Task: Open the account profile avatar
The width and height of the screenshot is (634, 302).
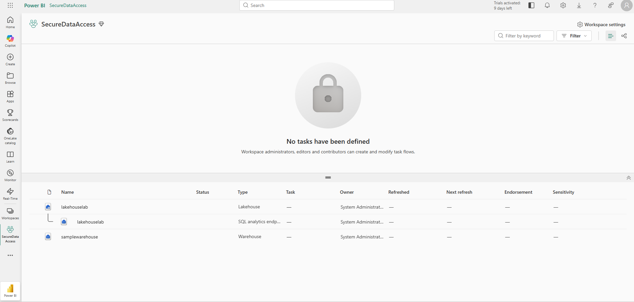Action: 627,5
